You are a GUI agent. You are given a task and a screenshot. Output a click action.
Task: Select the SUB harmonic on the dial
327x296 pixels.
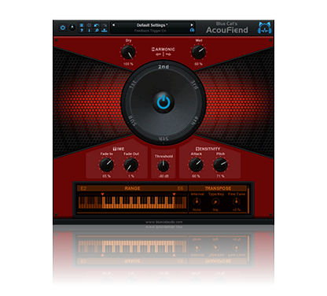coord(132,120)
